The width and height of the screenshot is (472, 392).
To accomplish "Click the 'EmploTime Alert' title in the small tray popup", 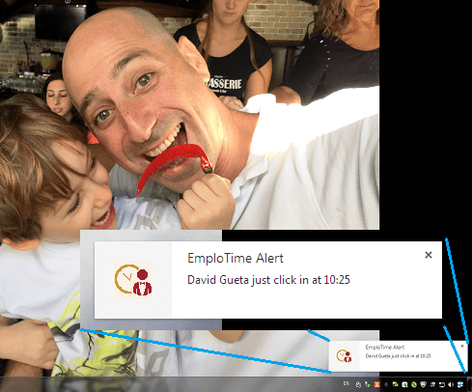I will pyautogui.click(x=385, y=347).
